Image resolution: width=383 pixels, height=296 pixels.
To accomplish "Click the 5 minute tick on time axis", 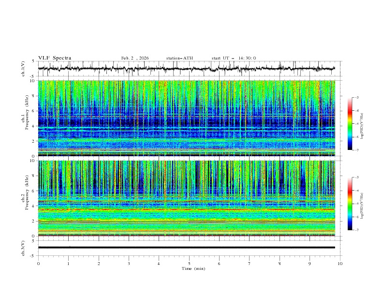I will tap(189, 264).
